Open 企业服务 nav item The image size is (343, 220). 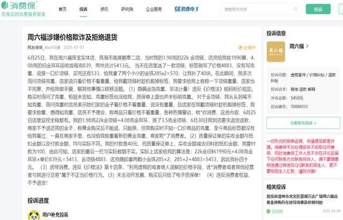[154, 9]
